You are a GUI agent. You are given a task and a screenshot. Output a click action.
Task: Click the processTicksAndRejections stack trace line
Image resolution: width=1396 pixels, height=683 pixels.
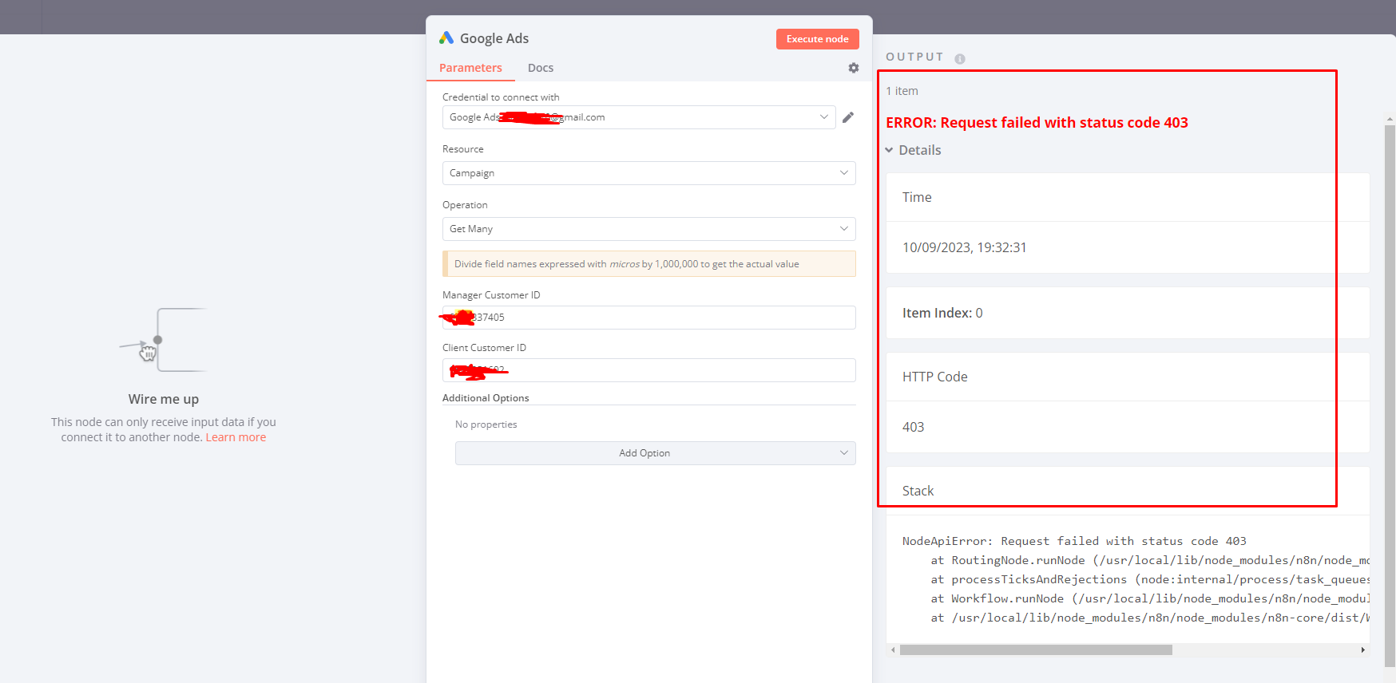(x=1150, y=579)
